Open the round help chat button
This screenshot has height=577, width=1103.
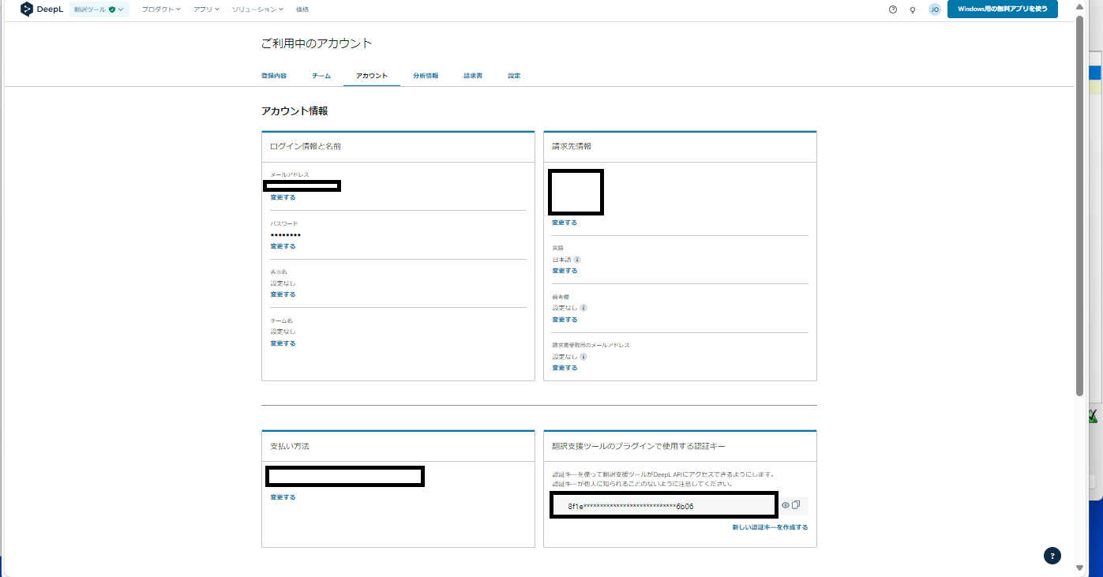pos(1052,556)
